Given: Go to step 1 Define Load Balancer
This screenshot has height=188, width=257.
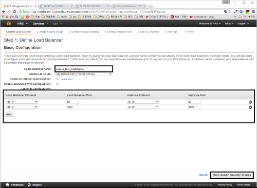Looking at the screenshot, I should (19, 32).
